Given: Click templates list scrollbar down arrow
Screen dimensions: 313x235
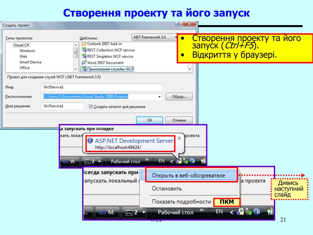Looking at the screenshot, I should pyautogui.click(x=190, y=69).
